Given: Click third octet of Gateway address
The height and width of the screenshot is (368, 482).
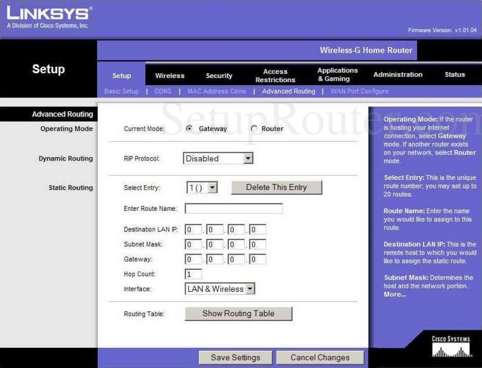Looking at the screenshot, I should tap(236, 259).
